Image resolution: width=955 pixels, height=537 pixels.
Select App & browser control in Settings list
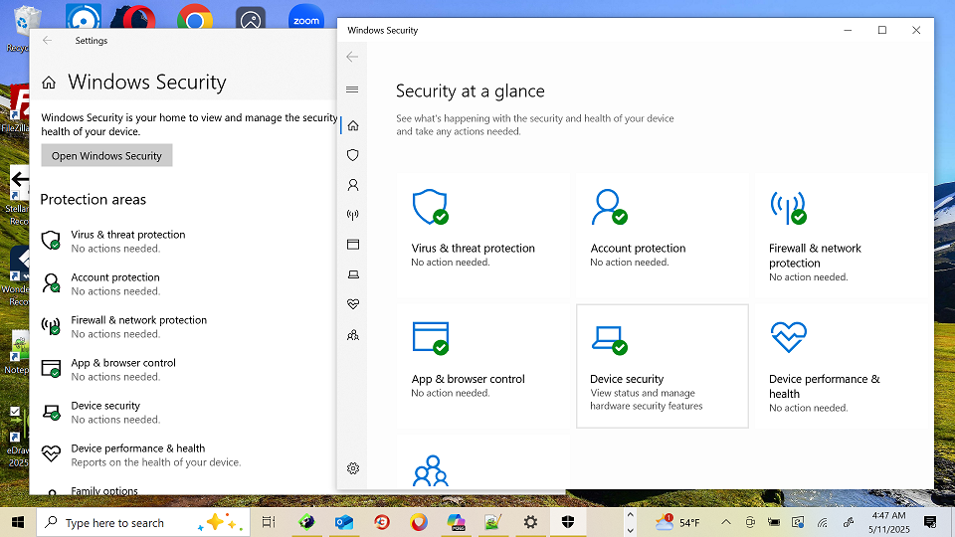pyautogui.click(x=122, y=369)
